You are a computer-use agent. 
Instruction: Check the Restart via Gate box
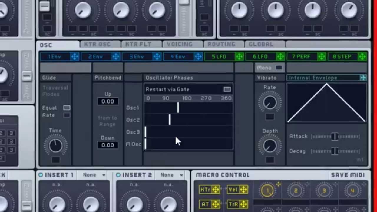(x=227, y=89)
